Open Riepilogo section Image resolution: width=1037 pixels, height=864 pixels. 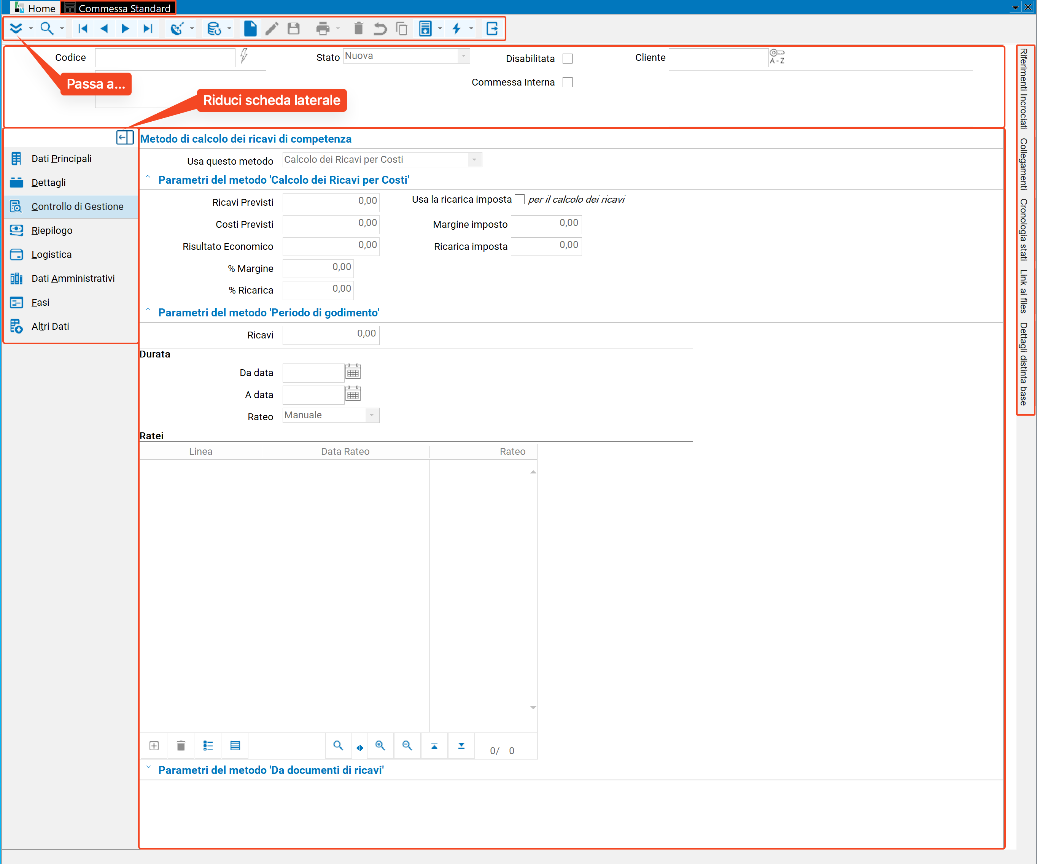(71, 230)
